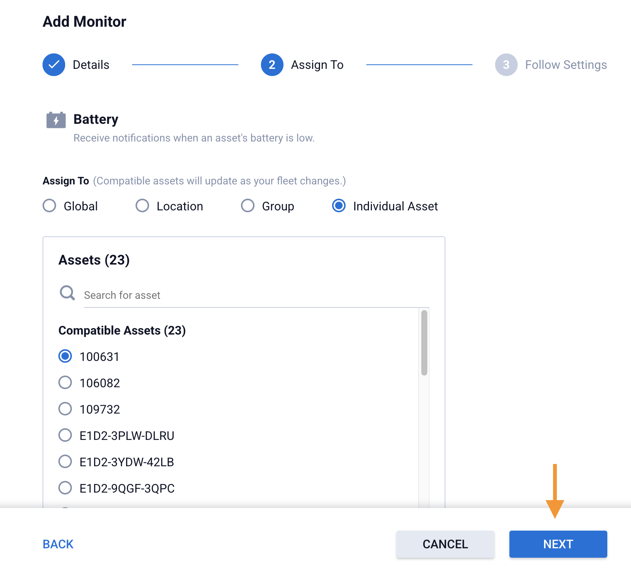Select the Individual Asset radio button

339,206
